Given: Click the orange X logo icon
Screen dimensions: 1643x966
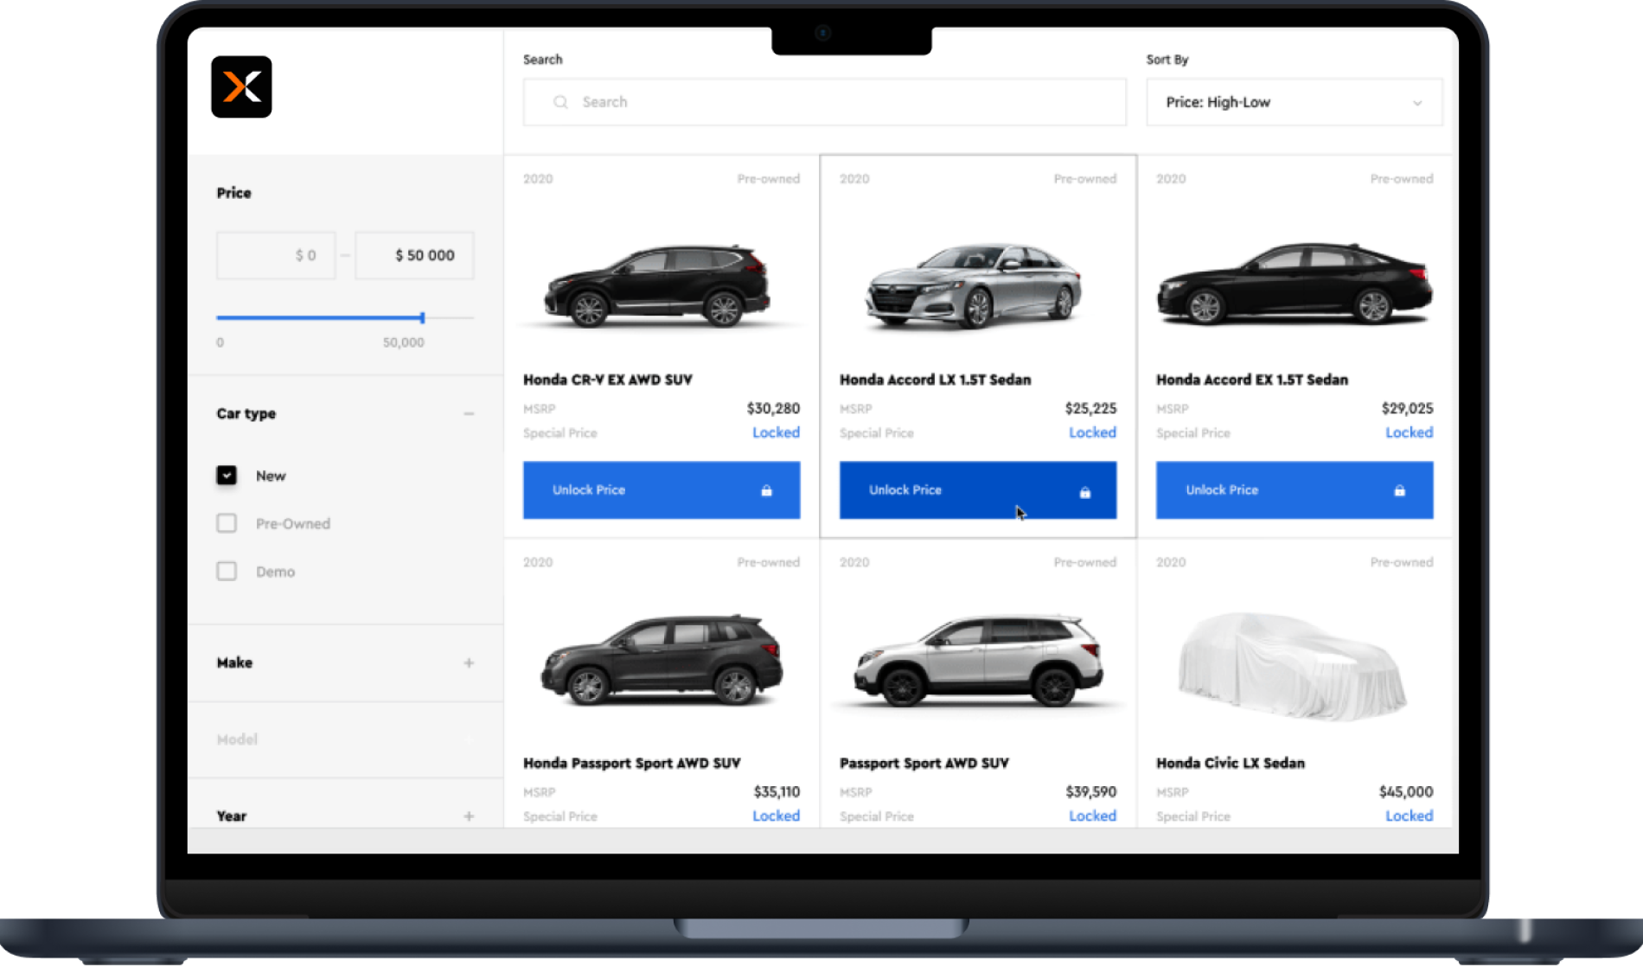Looking at the screenshot, I should pyautogui.click(x=241, y=86).
